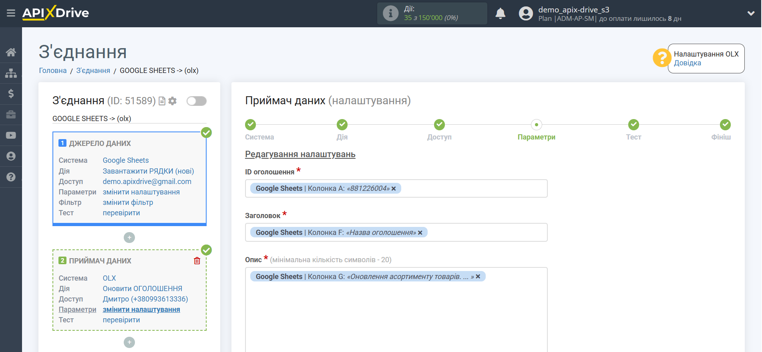Open the briefcase sidebar icon

(11, 115)
